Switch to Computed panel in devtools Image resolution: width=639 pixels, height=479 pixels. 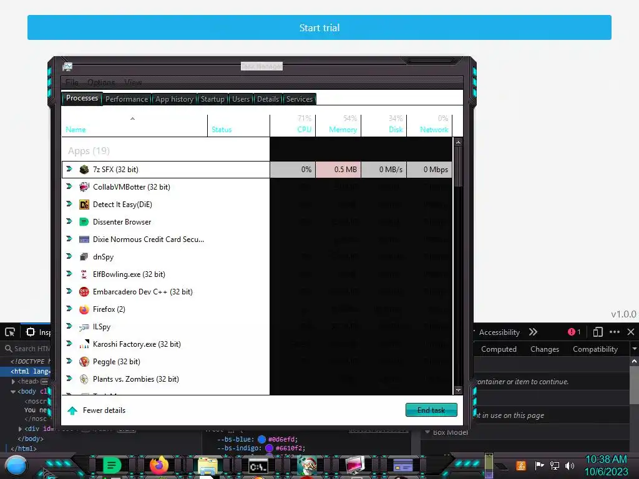[499, 349]
